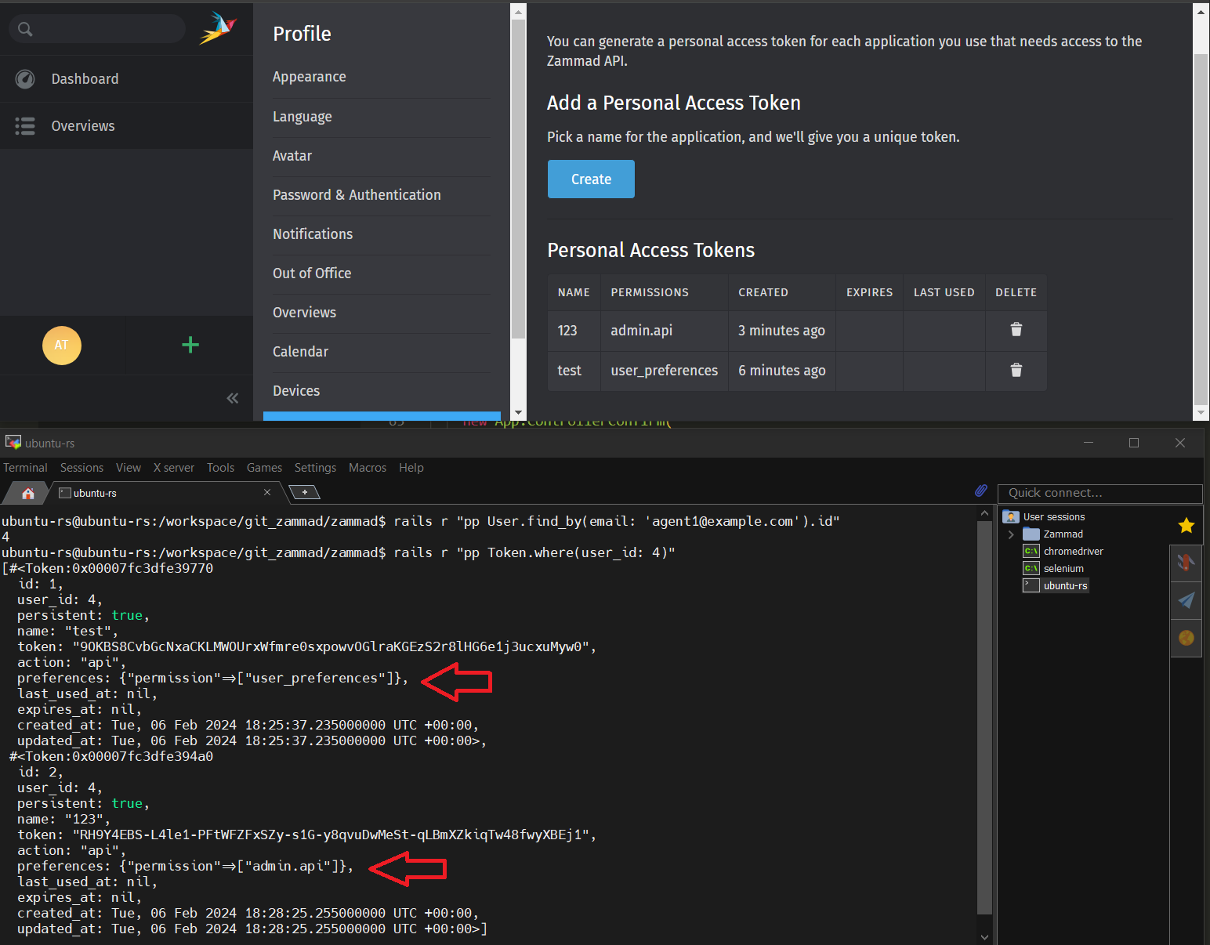Collapse the sidebar with double-chevron icon
The height and width of the screenshot is (945, 1210).
[x=233, y=398]
